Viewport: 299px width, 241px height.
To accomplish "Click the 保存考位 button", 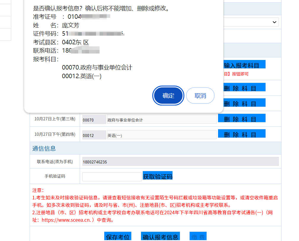I will [x=118, y=237].
